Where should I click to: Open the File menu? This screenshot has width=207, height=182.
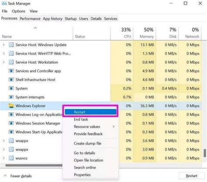pos(4,11)
